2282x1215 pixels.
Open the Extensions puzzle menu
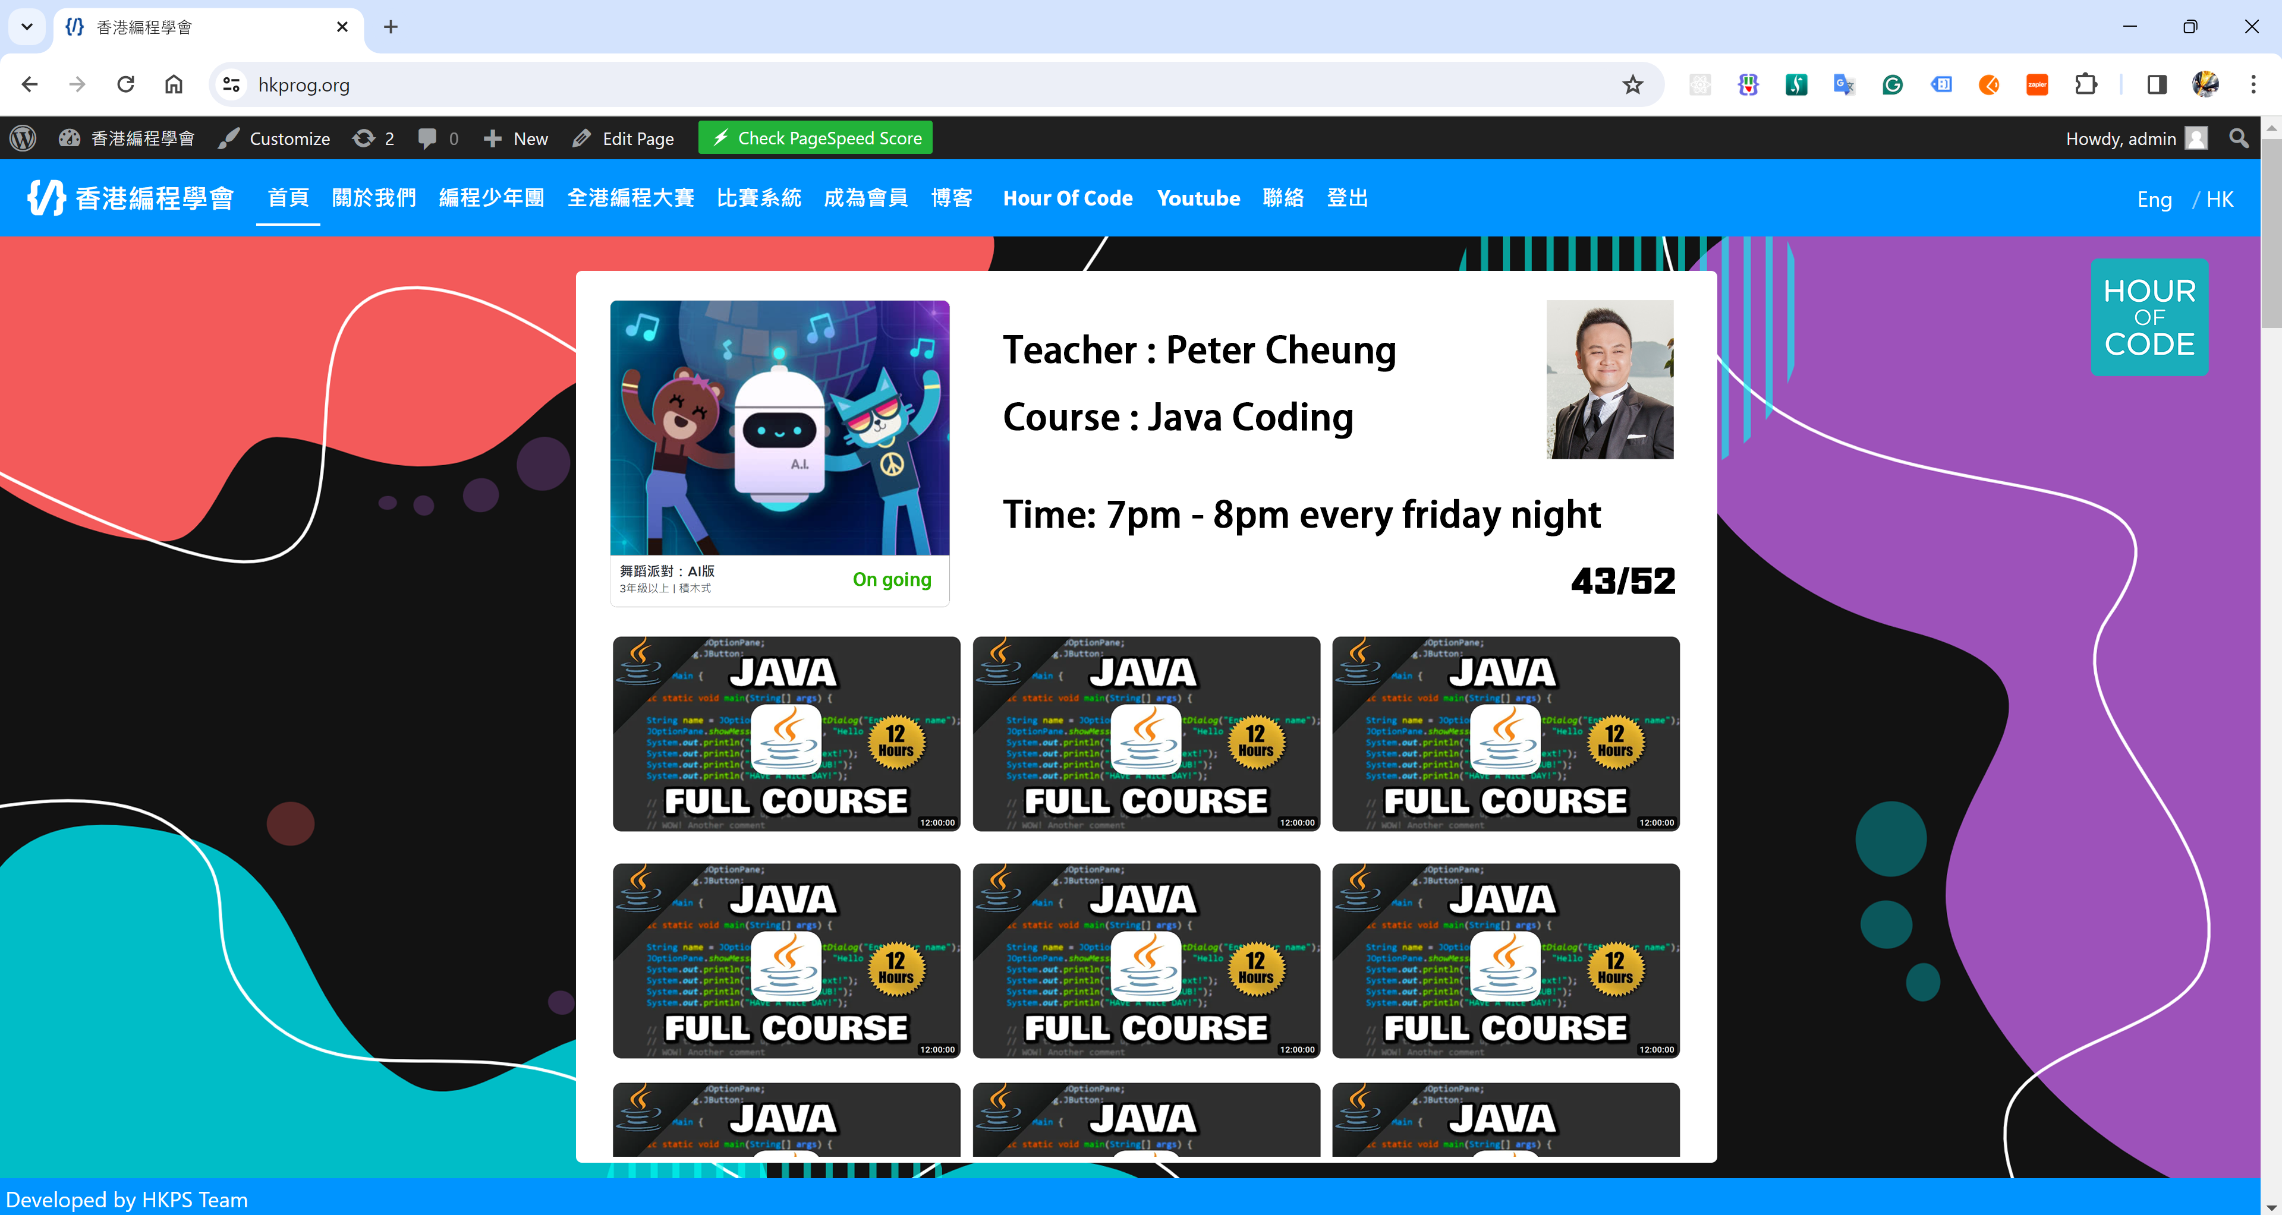click(x=2085, y=84)
